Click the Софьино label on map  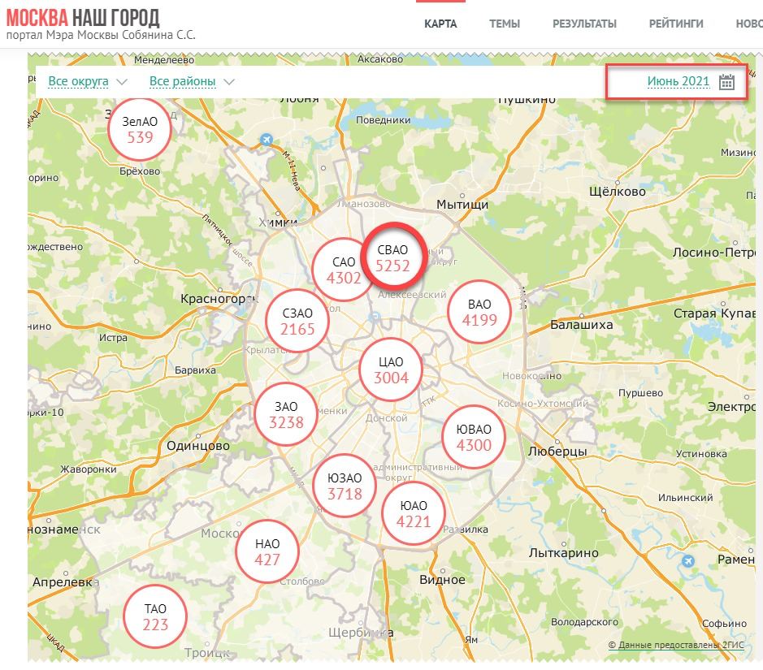[x=724, y=624]
